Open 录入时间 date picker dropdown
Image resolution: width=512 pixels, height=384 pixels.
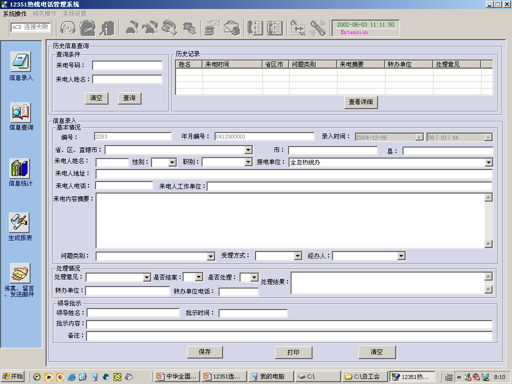(x=419, y=137)
